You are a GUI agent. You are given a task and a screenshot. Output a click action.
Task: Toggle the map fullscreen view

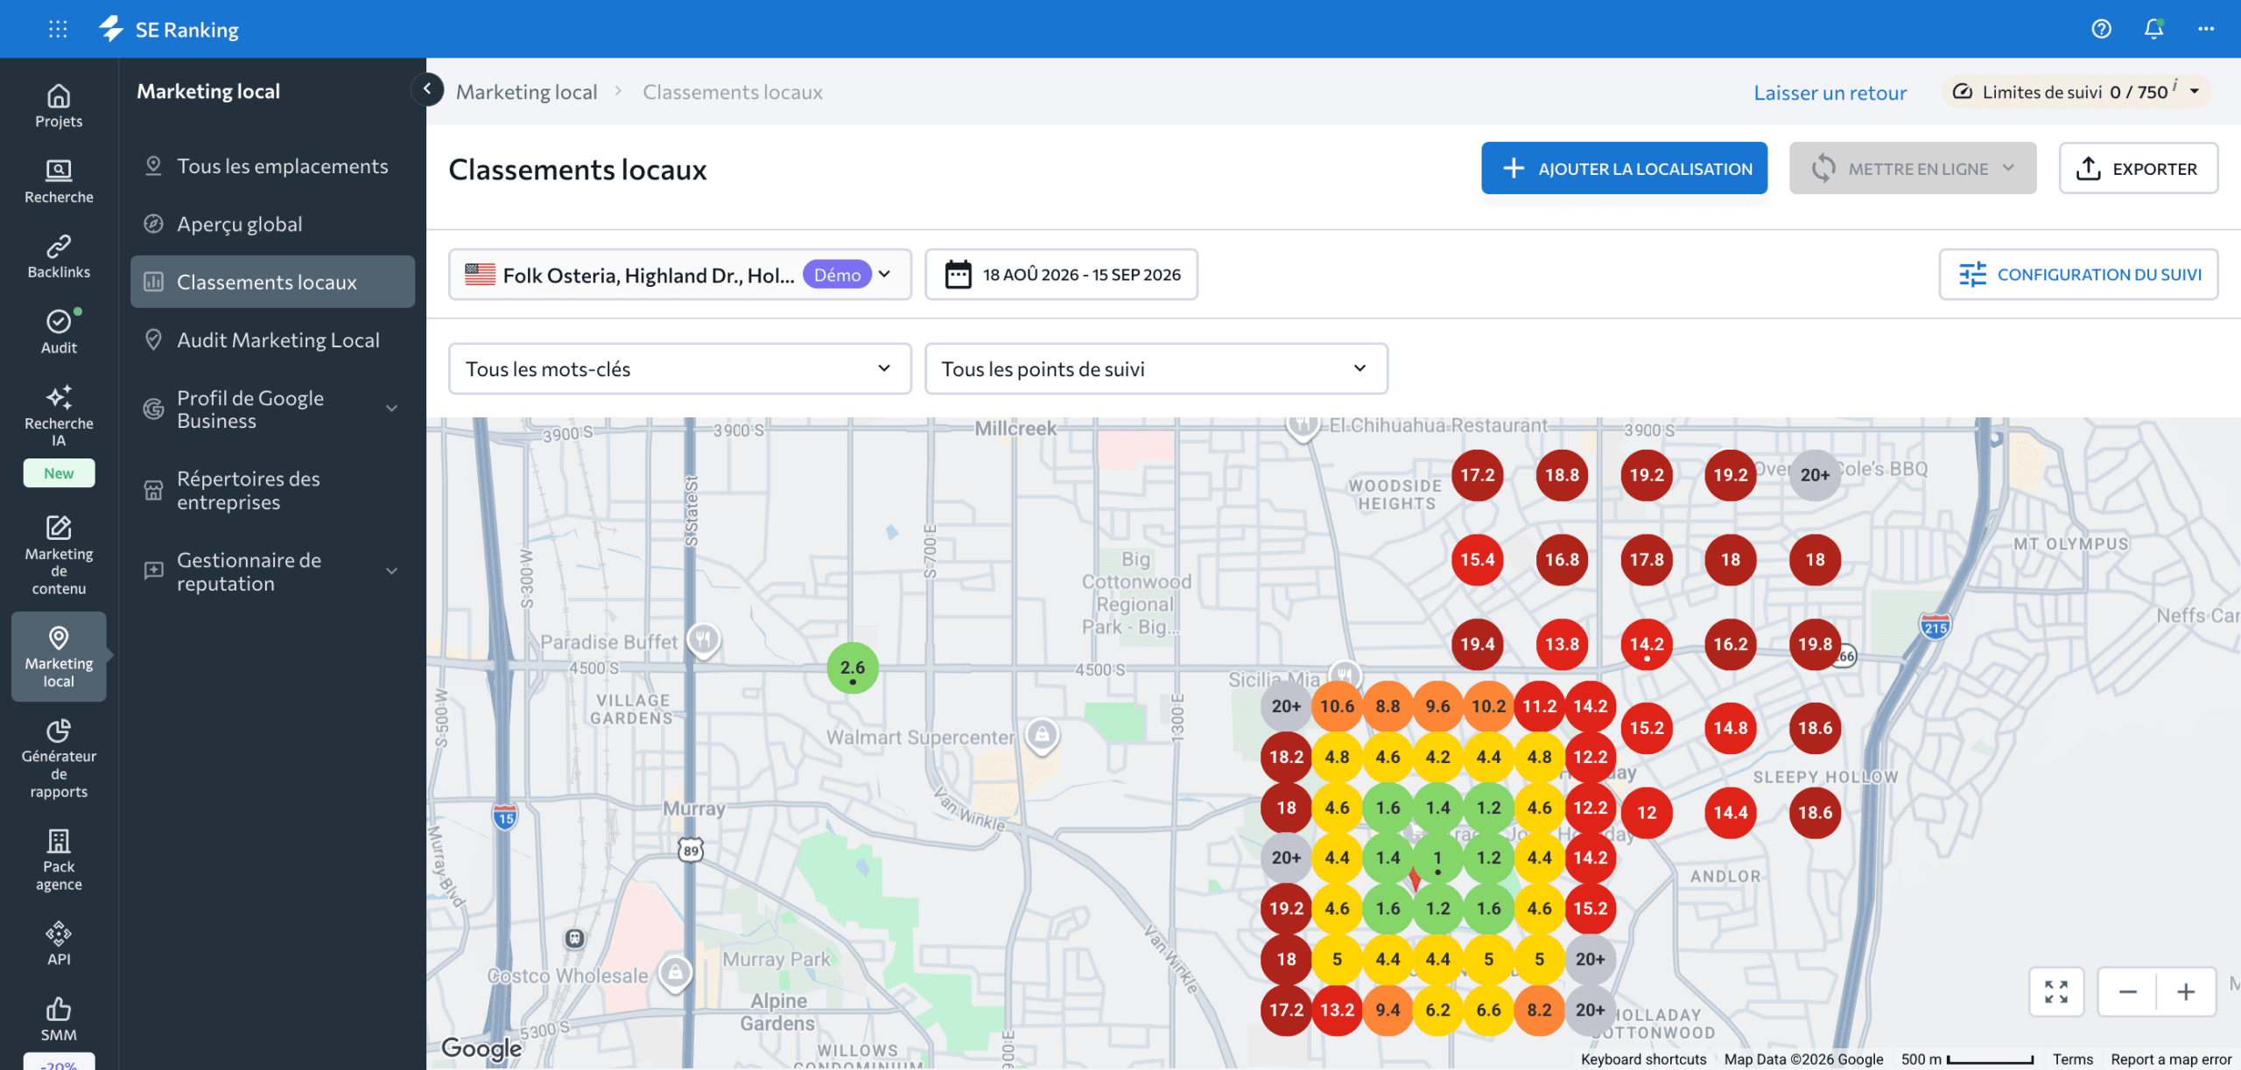click(x=2056, y=992)
